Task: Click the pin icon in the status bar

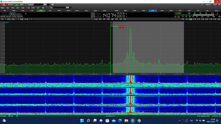Action: (x=17, y=116)
